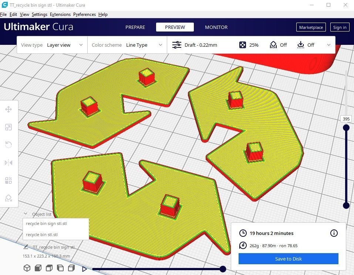Switch to the PREVIEW stage
354x275 pixels.
click(x=175, y=27)
